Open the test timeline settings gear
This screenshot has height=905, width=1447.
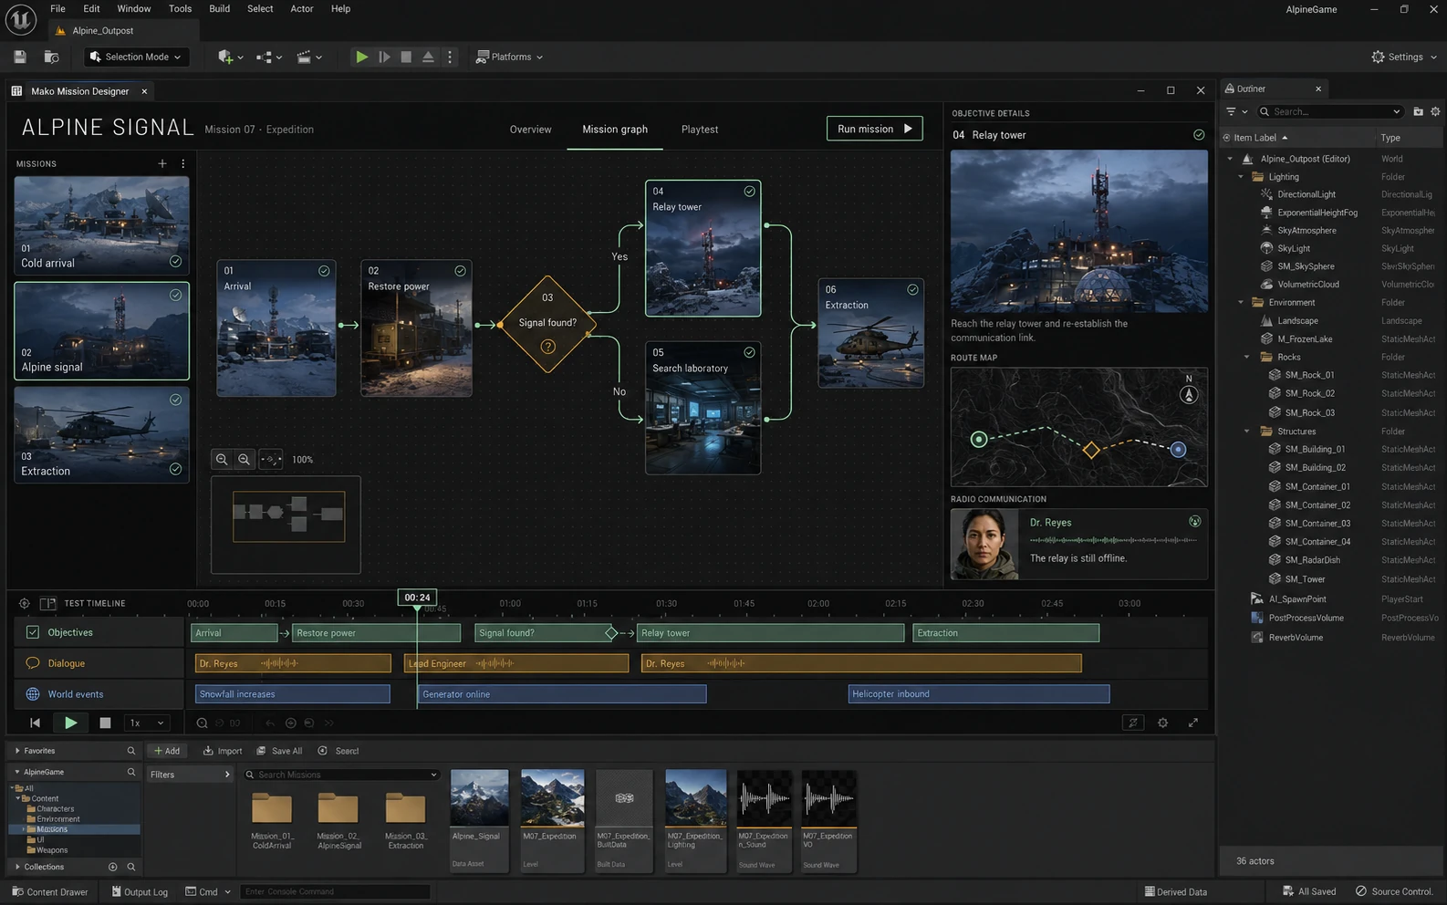(x=1162, y=723)
